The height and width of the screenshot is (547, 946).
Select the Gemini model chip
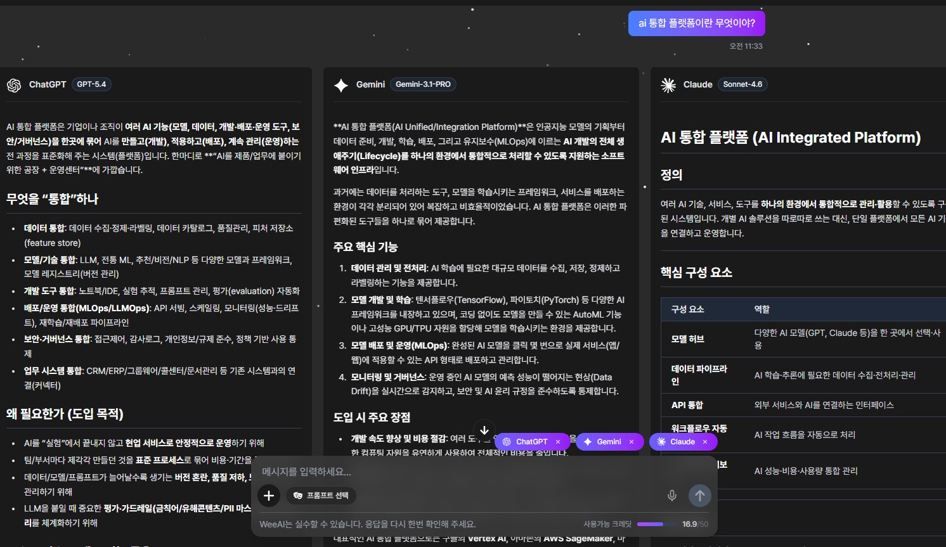[602, 442]
